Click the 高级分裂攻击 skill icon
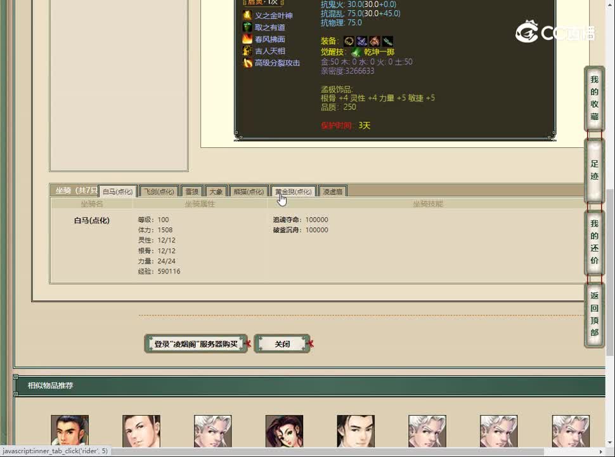Viewport: 615px width, 457px height. click(x=247, y=62)
